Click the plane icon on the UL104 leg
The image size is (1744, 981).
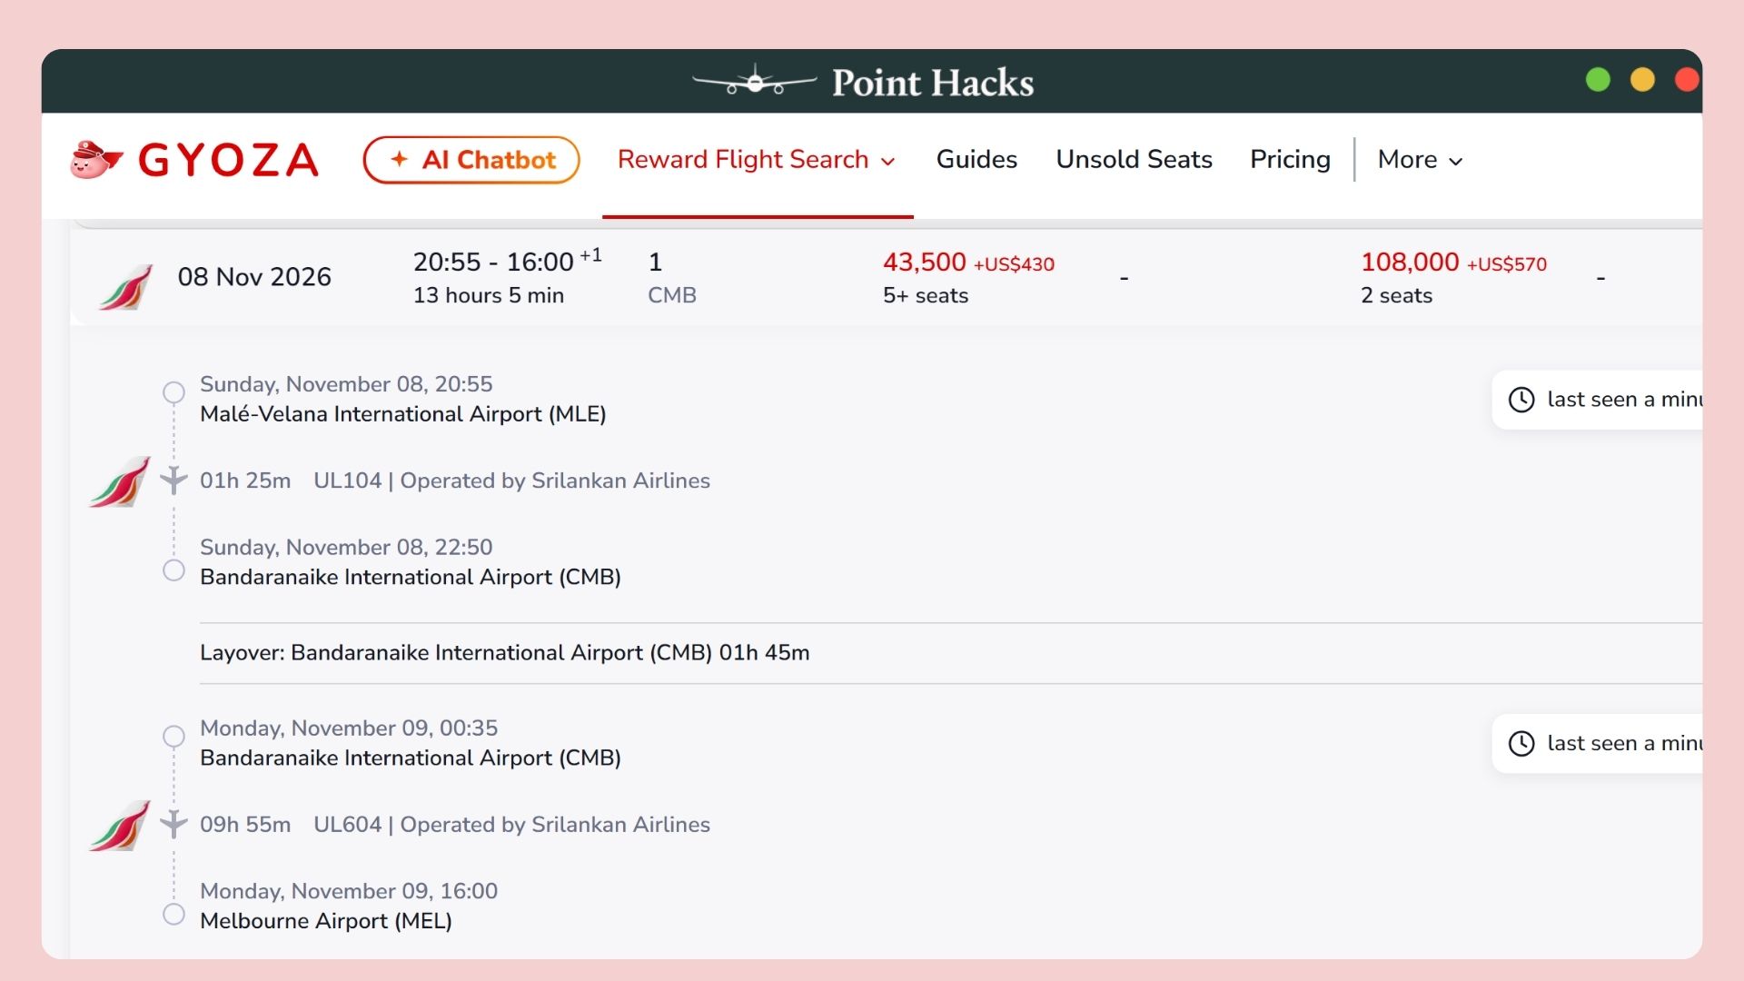[x=173, y=480]
